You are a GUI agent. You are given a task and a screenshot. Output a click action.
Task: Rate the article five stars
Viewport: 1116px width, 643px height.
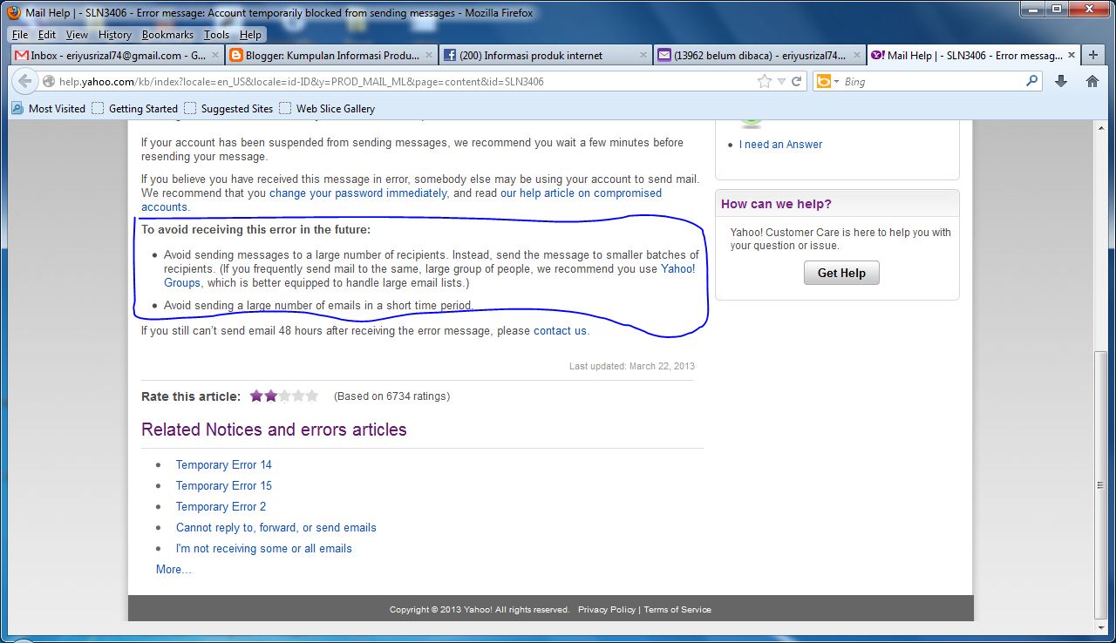click(x=312, y=396)
